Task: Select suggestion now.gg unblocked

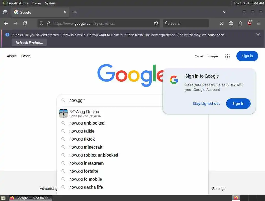Action: click(132, 123)
